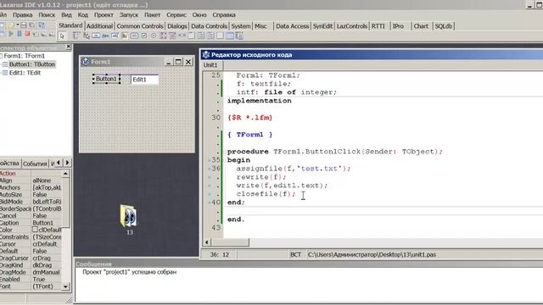Select the TFrame component icon
The width and height of the screenshot is (543, 305).
(230, 36)
